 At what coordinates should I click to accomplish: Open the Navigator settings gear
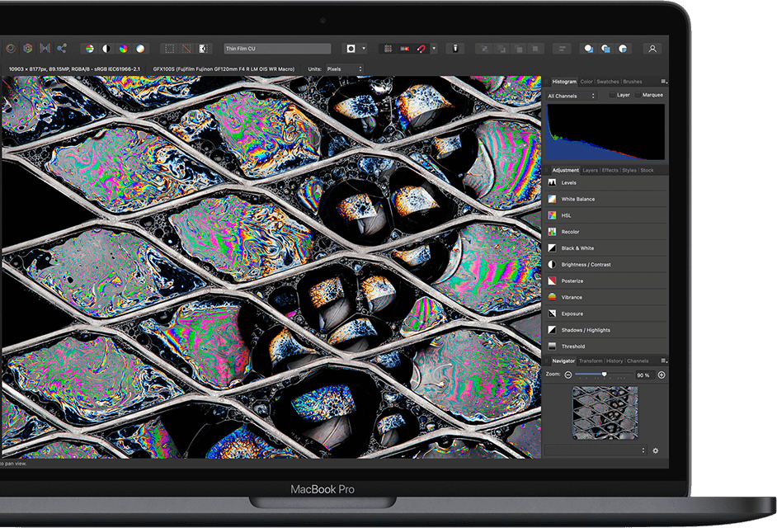(656, 450)
